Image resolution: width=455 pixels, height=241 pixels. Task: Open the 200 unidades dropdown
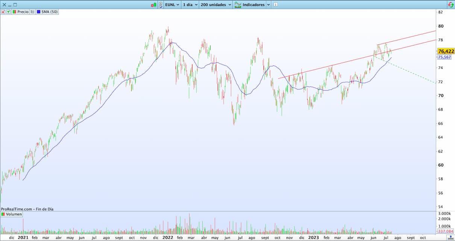click(229, 5)
